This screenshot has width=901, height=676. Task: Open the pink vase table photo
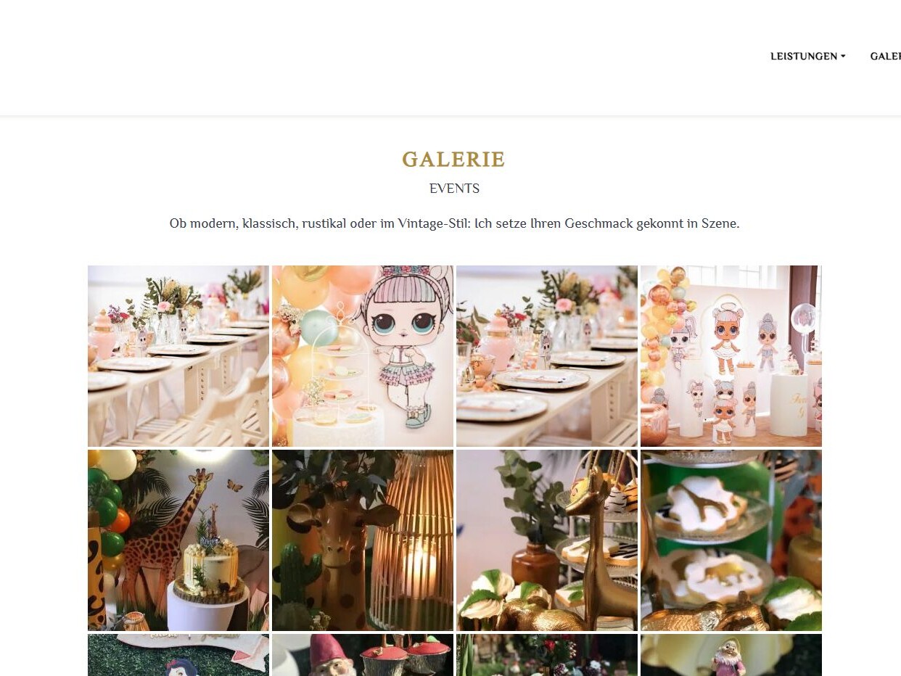(547, 356)
